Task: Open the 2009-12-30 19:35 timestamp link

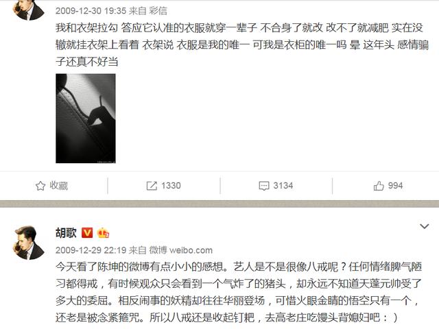Action: click(x=91, y=11)
